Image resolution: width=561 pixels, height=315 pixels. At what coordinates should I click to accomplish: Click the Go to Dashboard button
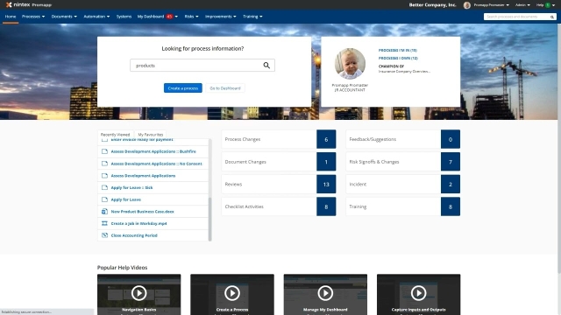[225, 87]
